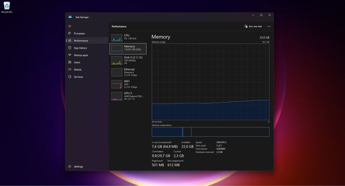Screen dimensions: 345x186
Task: Click Hardware reserved 2,3 GB value
Action: click(219, 152)
